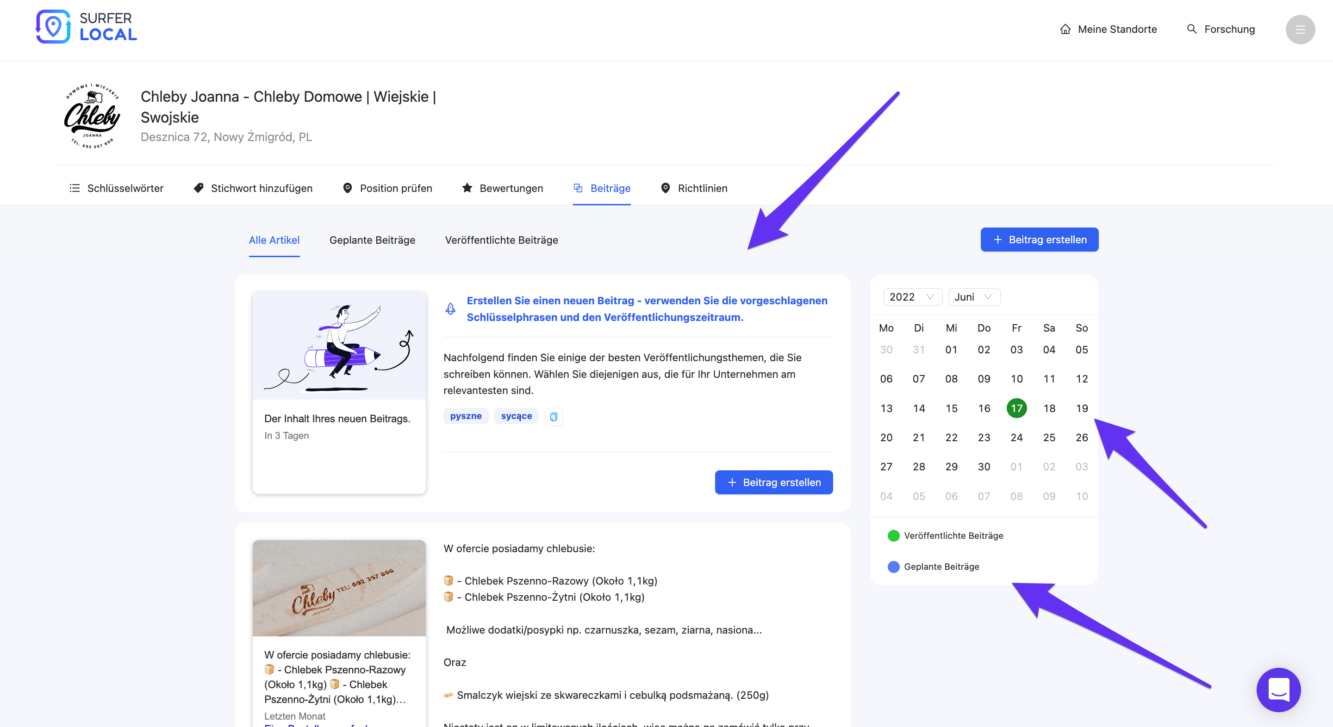Viewport: 1333px width, 727px height.
Task: Open the Bewertungen tab
Action: coord(502,188)
